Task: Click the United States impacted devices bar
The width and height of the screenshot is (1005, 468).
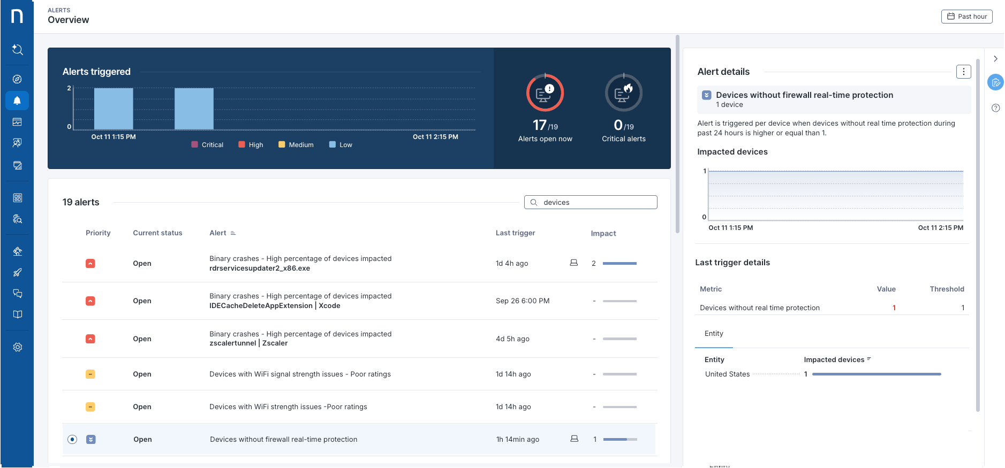Action: [876, 374]
